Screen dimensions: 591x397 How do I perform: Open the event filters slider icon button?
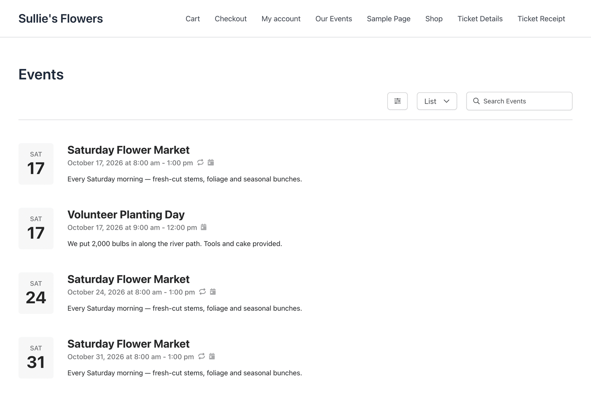[397, 101]
